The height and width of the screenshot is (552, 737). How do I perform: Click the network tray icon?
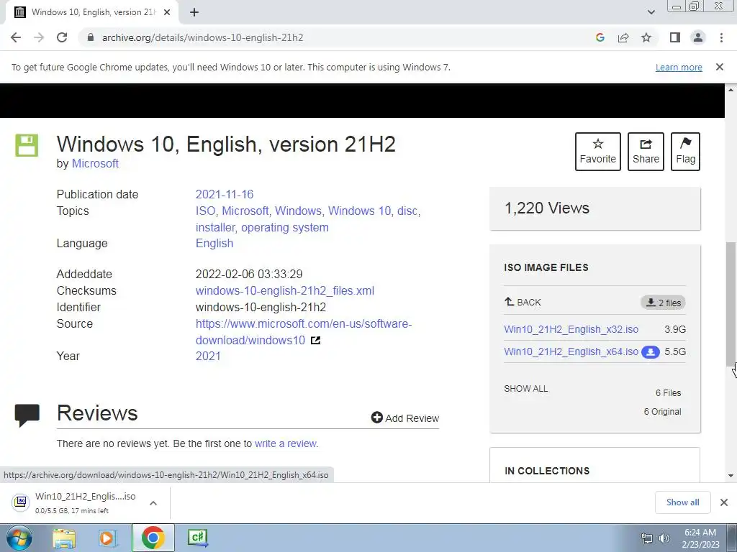(647, 538)
